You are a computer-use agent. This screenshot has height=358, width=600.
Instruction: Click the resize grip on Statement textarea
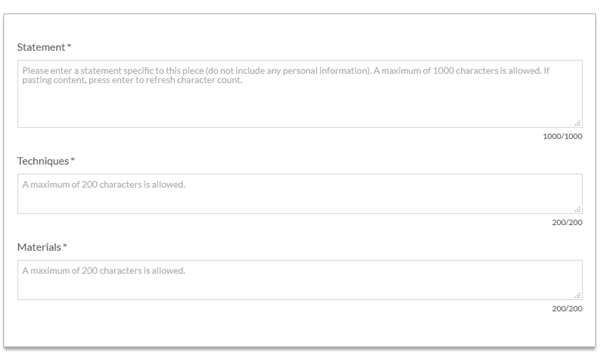578,123
